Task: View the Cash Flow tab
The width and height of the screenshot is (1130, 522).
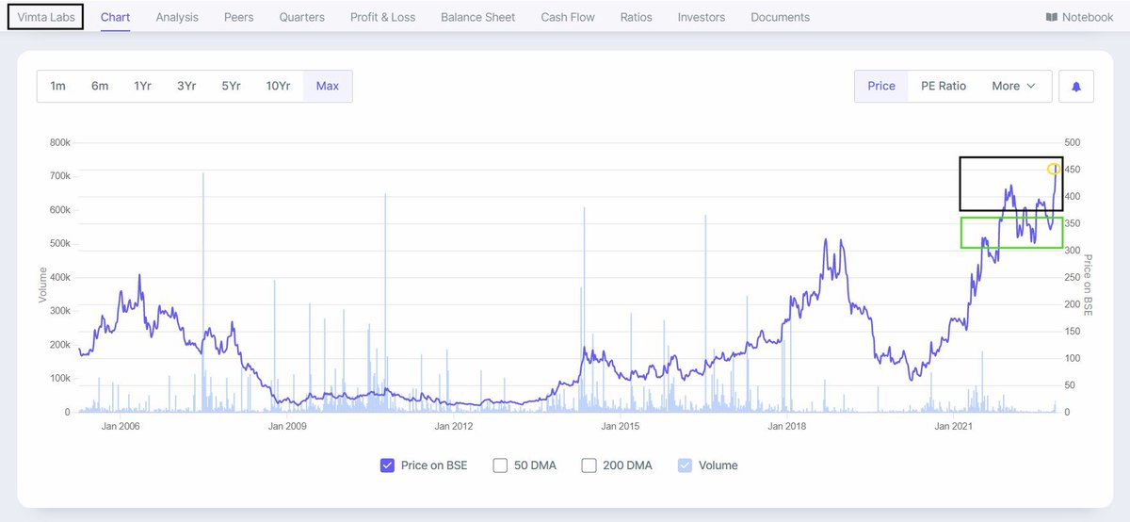Action: 568,17
